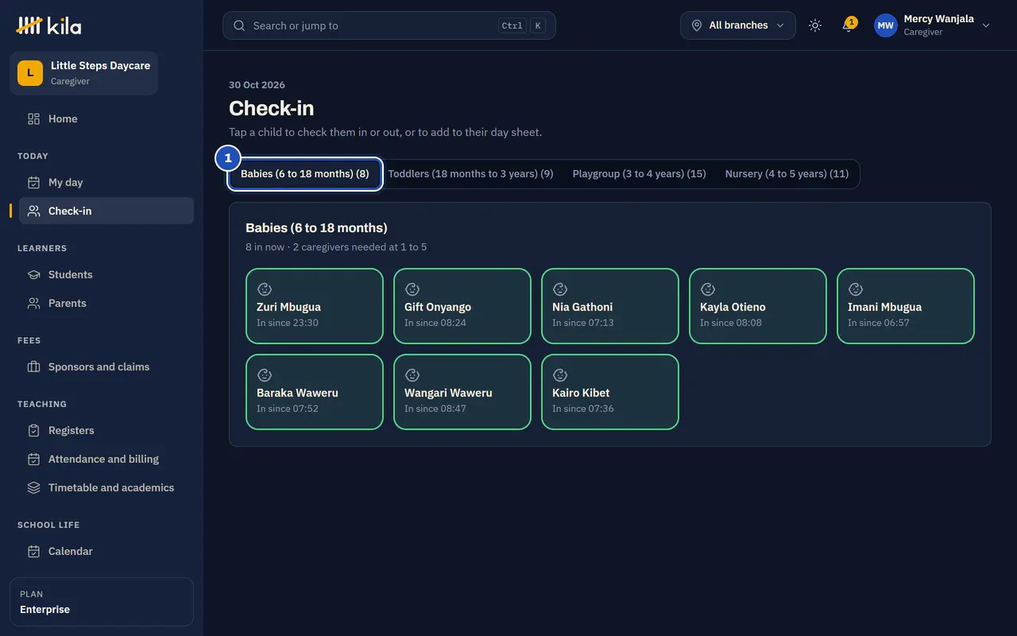The image size is (1017, 636).
Task: Switch to Playgroup (3 to 4 years) tab
Action: click(639, 173)
